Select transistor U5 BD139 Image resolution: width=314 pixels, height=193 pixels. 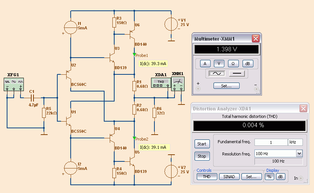click(132, 161)
